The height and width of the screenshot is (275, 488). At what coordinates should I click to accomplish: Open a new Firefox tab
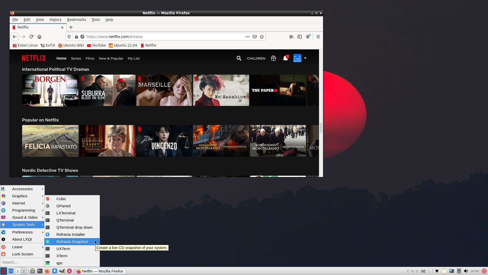71,27
